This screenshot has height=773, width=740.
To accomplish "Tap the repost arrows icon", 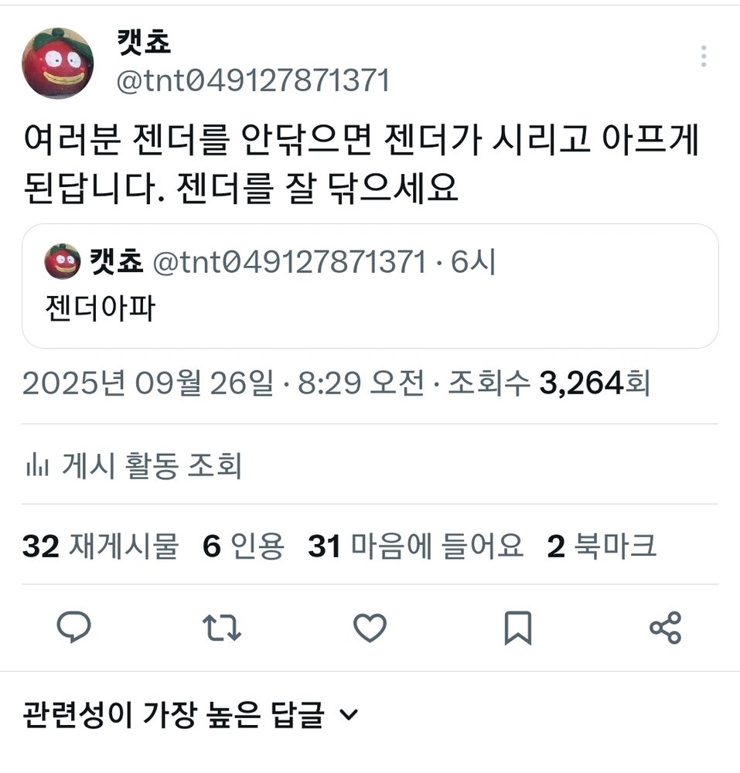I will (222, 627).
